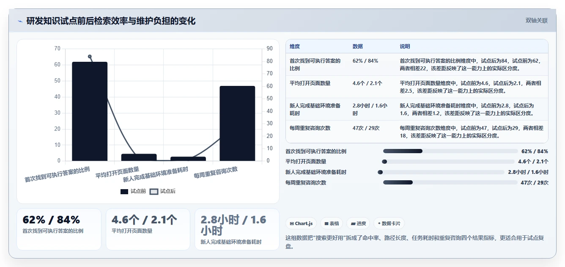The image size is (565, 267).
Task: Click the description mentioning 两者相差1.2
Action: [x=471, y=109]
